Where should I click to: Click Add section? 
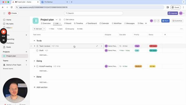[x=41, y=87]
